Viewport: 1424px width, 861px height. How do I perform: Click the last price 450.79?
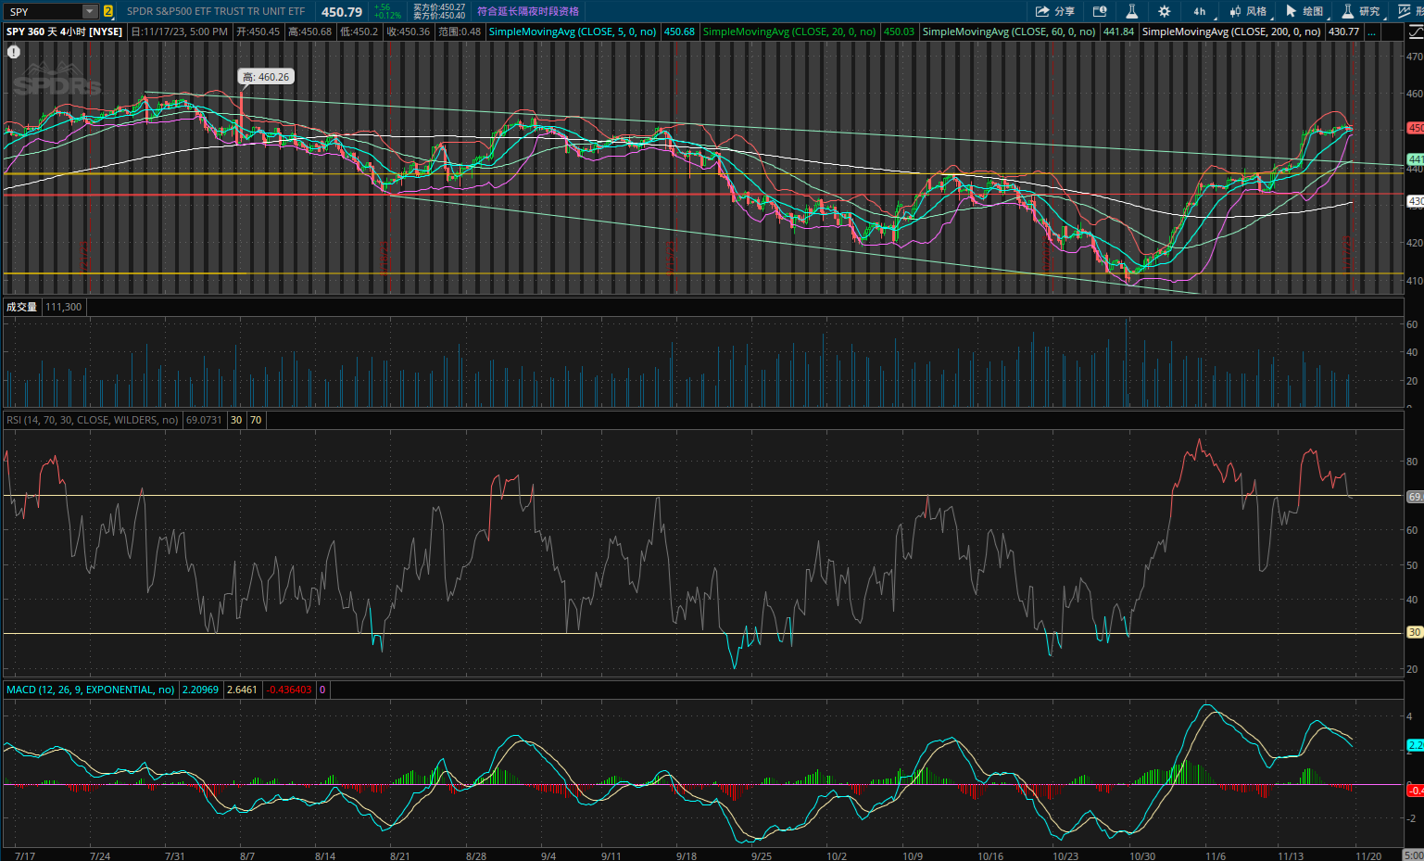click(x=342, y=12)
